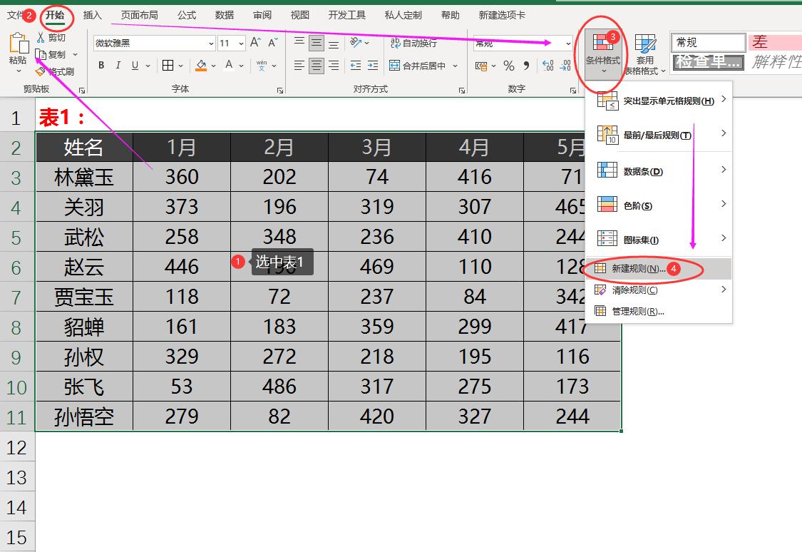Toggle 自动换行 wrap text

[x=413, y=43]
